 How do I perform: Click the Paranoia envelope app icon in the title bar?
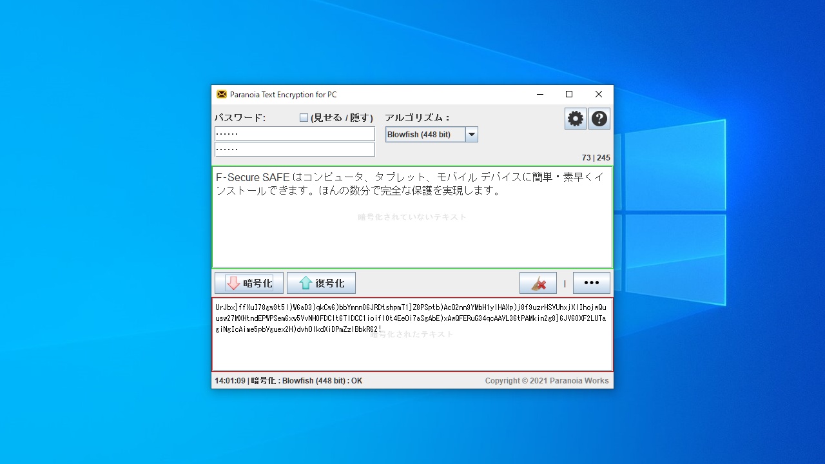(222, 94)
